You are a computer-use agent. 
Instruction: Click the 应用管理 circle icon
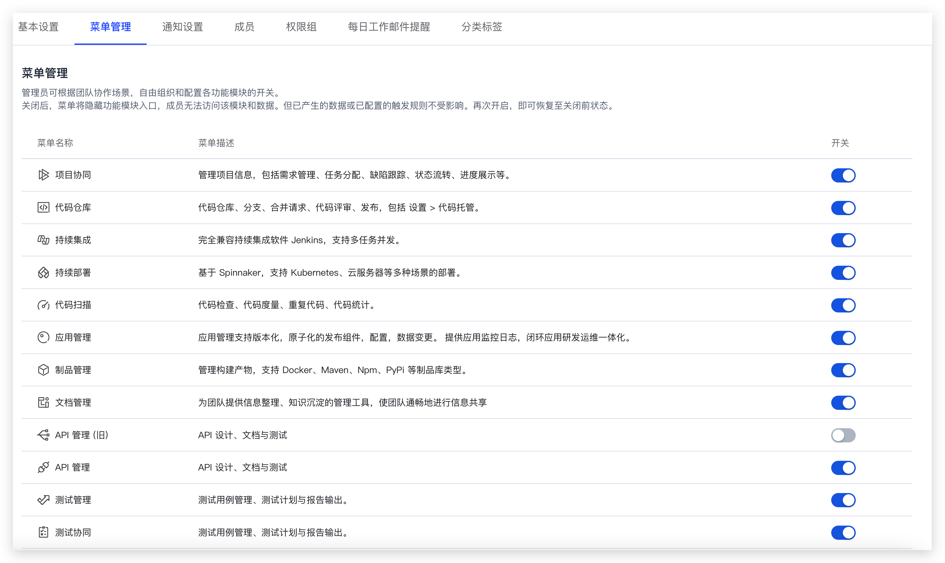tap(44, 338)
